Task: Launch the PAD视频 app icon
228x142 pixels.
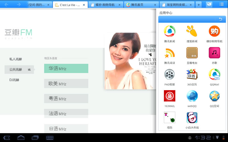Action: tap(170, 74)
